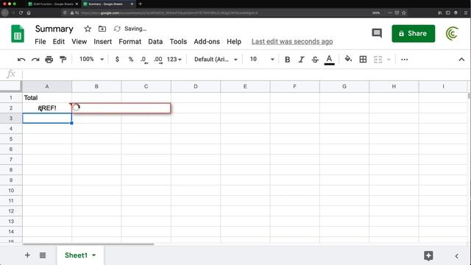Open the fill color picker

(x=348, y=59)
